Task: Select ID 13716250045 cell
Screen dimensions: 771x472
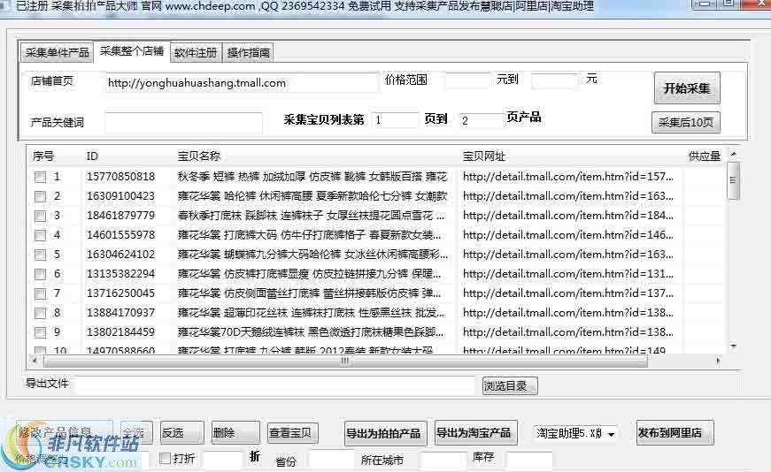Action: point(120,293)
